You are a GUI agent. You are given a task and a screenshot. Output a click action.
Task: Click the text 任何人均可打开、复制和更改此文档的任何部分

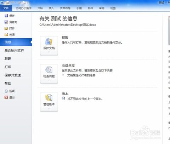point(92,42)
